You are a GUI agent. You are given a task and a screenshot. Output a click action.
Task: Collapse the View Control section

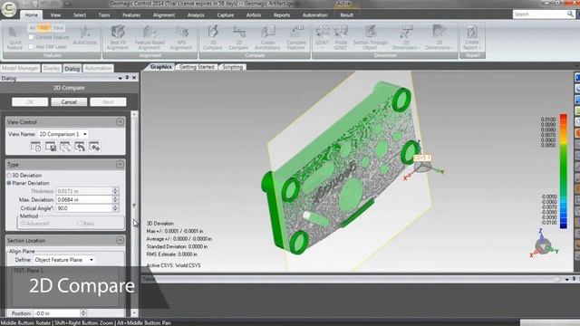coord(120,122)
